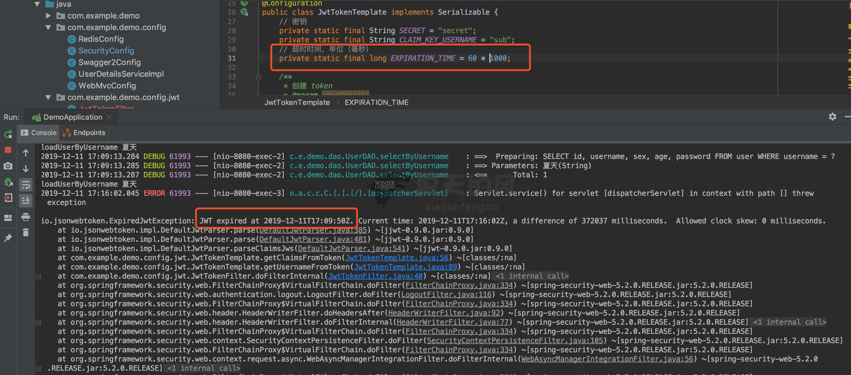The image size is (851, 375).
Task: Stop the running application with red square
Action: tap(8, 150)
